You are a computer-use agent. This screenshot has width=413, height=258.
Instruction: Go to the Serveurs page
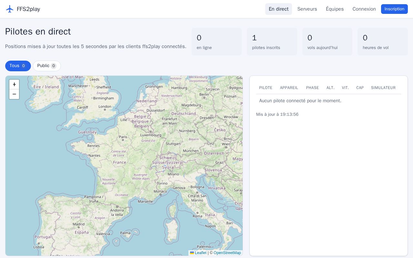pyautogui.click(x=307, y=9)
